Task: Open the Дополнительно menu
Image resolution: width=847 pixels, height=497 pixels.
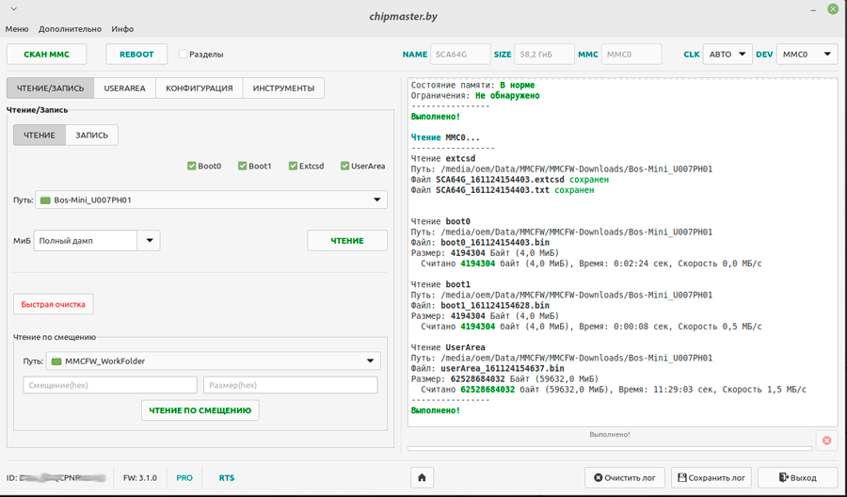Action: [70, 29]
